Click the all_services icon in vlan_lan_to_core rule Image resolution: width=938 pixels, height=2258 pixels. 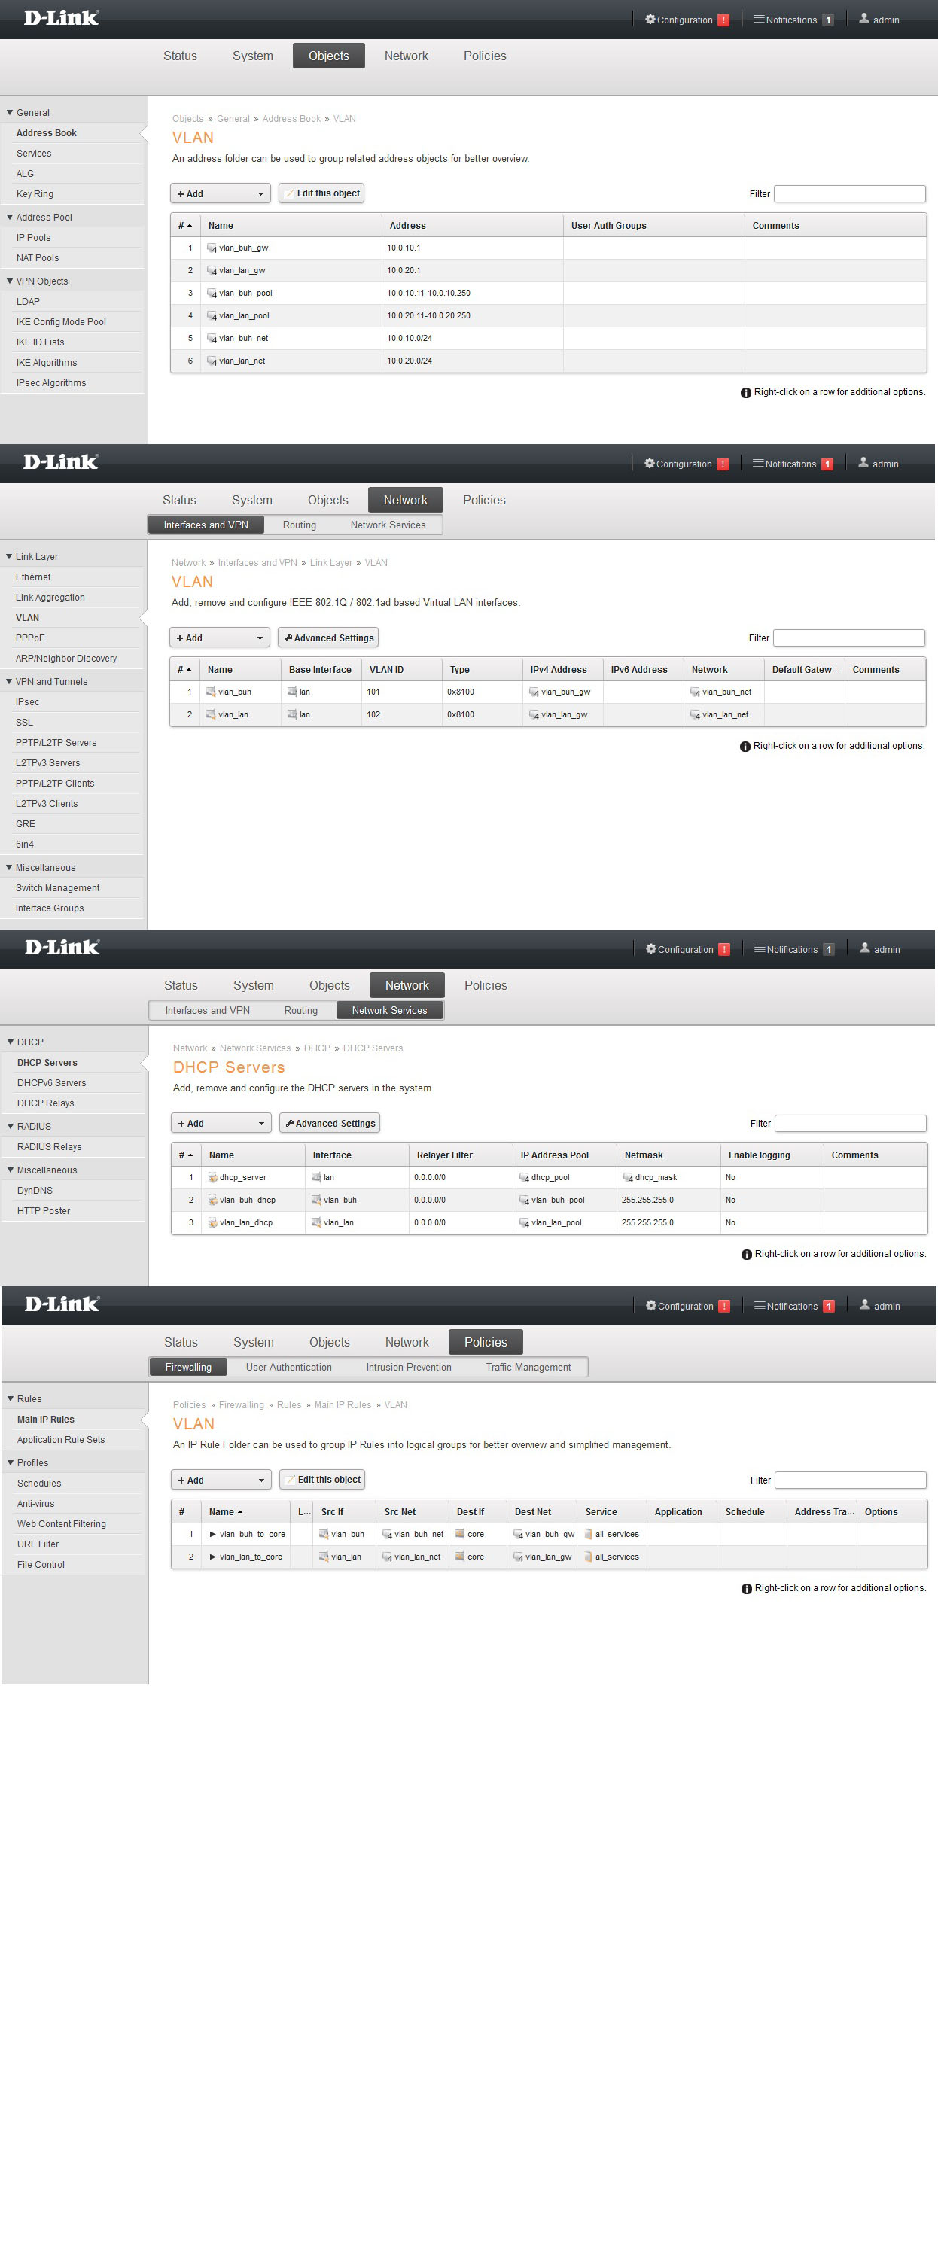(x=588, y=1557)
